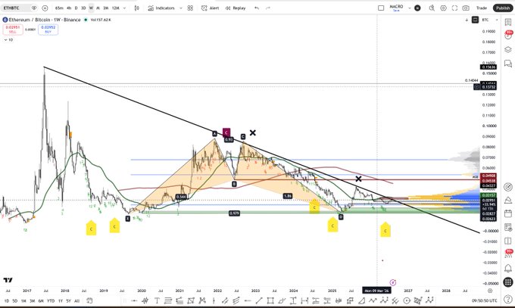
Task: Expand the timeframe list chevron
Action: (x=124, y=8)
